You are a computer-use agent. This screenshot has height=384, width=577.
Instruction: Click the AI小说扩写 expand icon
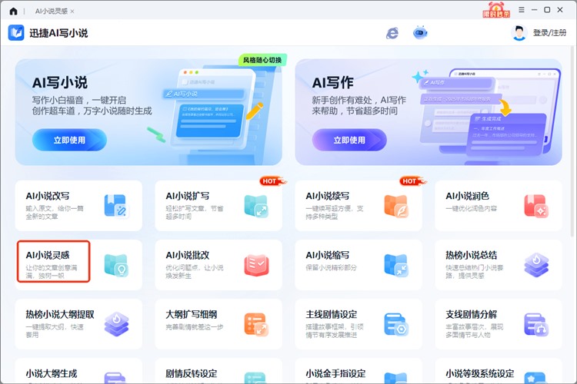click(255, 206)
